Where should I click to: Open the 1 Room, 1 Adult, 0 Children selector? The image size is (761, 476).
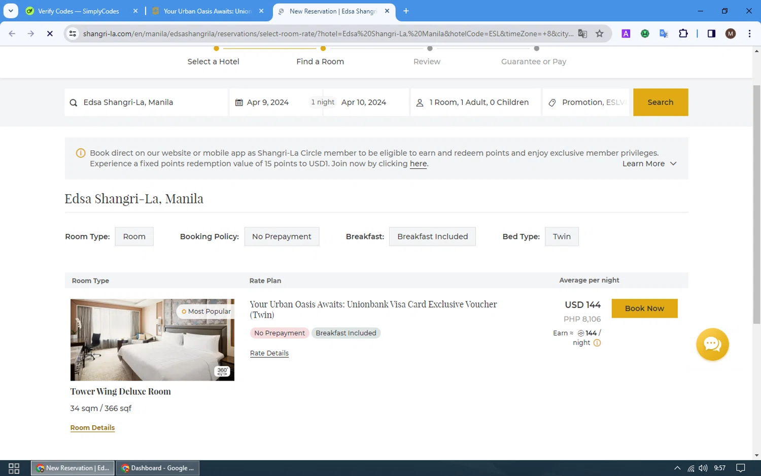coord(476,103)
